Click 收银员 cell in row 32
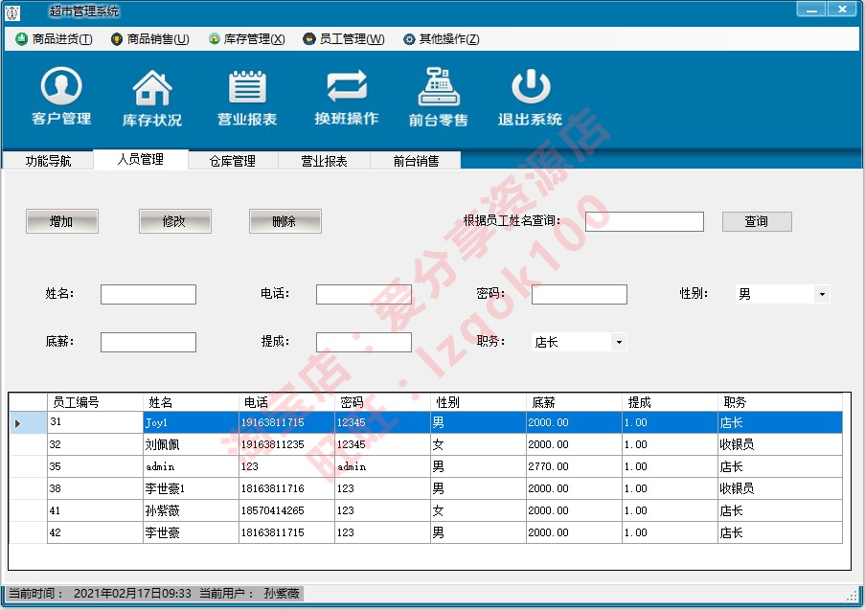Viewport: 865px width, 610px height. click(780, 444)
